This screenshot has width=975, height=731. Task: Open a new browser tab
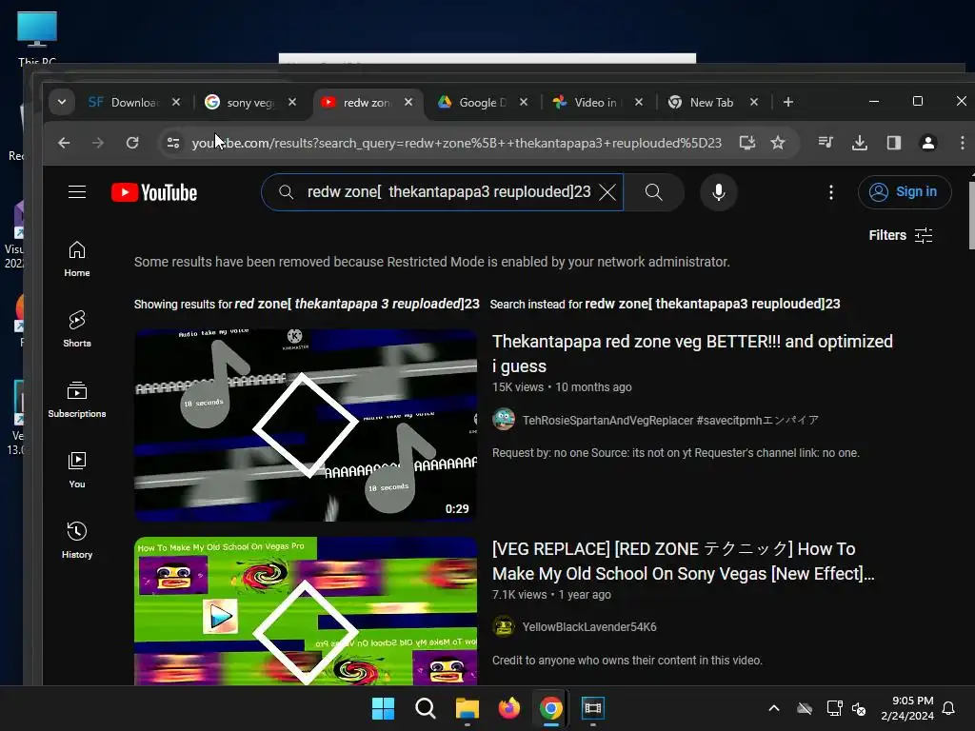pyautogui.click(x=787, y=102)
